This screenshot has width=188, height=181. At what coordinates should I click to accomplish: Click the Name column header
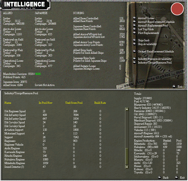coord(8,103)
